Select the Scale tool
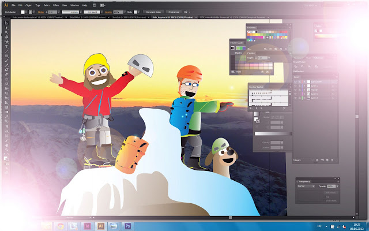The image size is (369, 231). 6,84
